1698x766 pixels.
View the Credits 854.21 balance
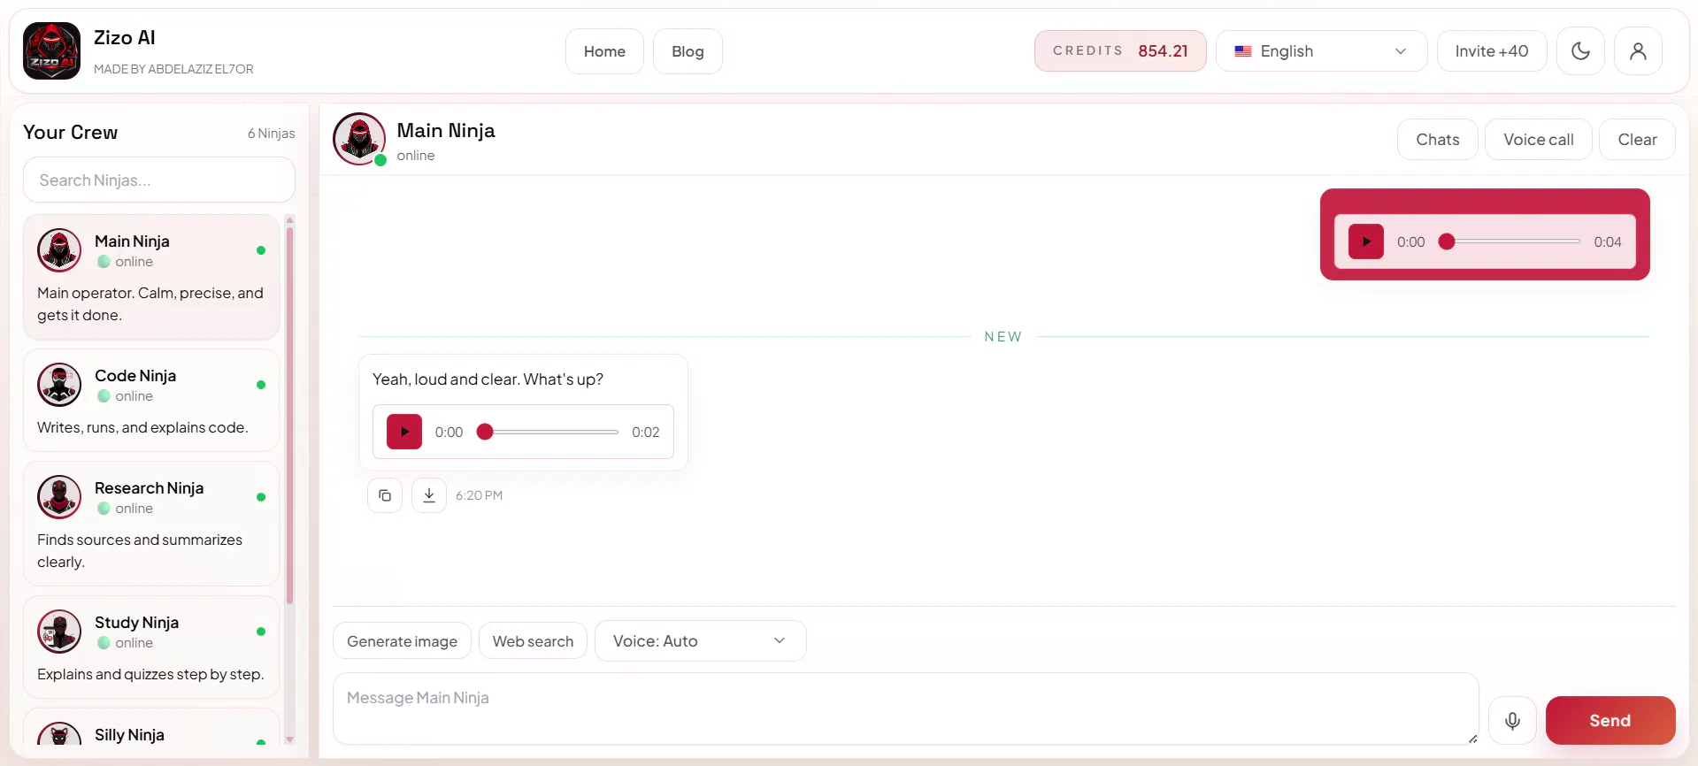tap(1120, 51)
